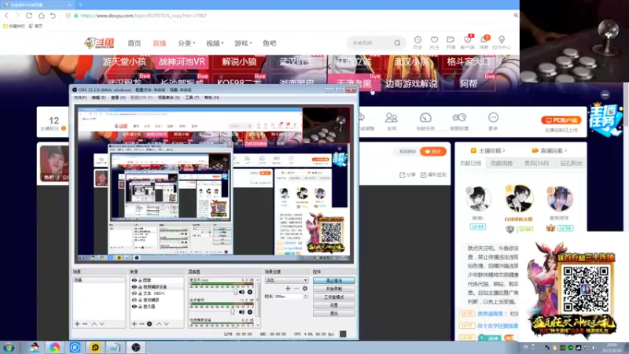Screen dimensions: 629x354
Task: Add a new scene with plus icon
Action: pos(77,324)
